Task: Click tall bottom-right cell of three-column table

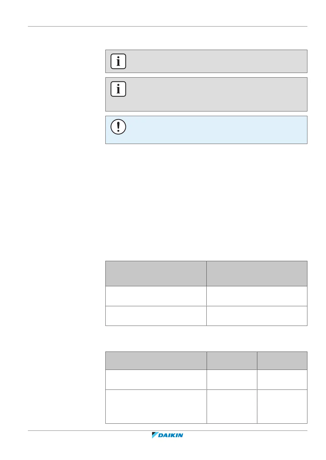Action: [x=282, y=406]
